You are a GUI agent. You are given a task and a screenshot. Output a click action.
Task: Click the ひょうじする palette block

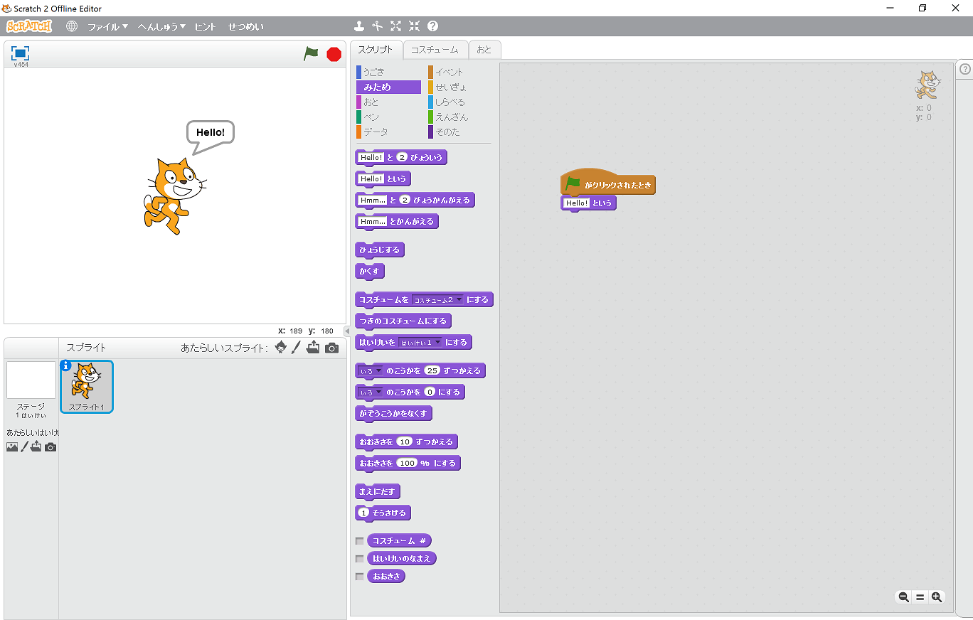click(x=380, y=250)
